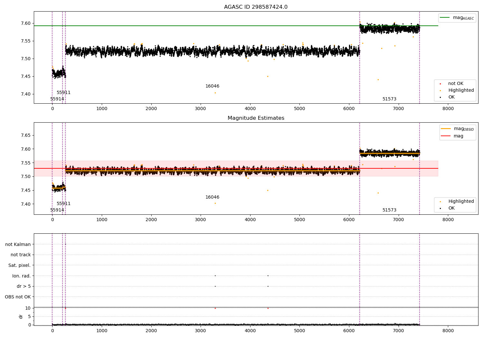Click the 'Magnitude Estimates' plot title
The image size is (483, 338).
click(x=256, y=118)
